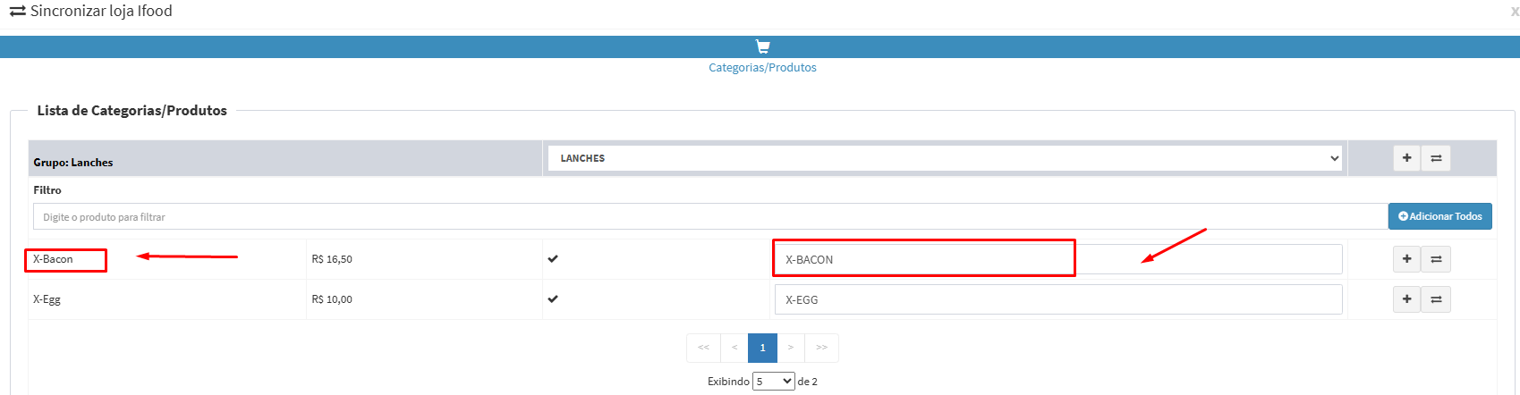Click the checkmark in X-Egg row

pyautogui.click(x=553, y=299)
